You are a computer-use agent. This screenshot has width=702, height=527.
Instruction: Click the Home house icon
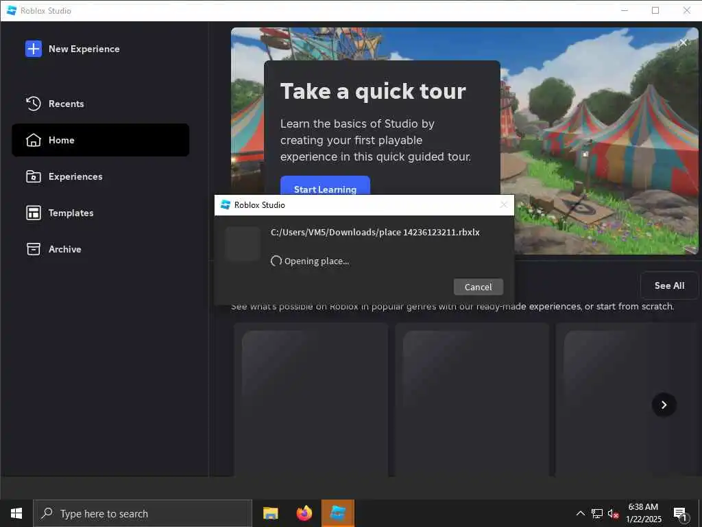34,140
